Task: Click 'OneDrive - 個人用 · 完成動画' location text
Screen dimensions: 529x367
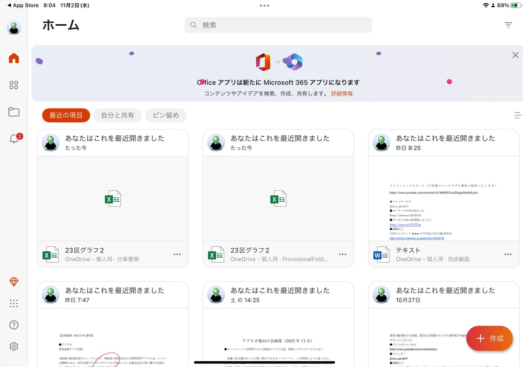Action: tap(432, 259)
